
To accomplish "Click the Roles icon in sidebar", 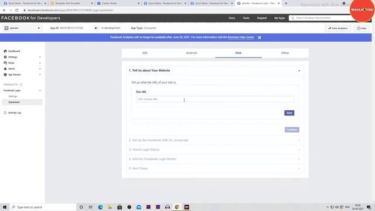I will (x=5, y=63).
